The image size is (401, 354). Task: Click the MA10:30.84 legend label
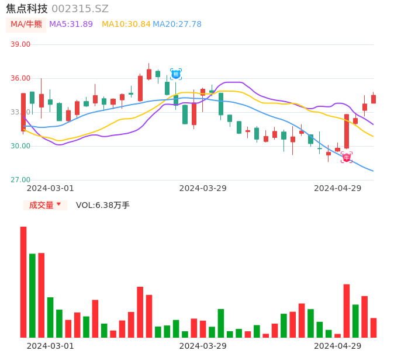tap(126, 25)
